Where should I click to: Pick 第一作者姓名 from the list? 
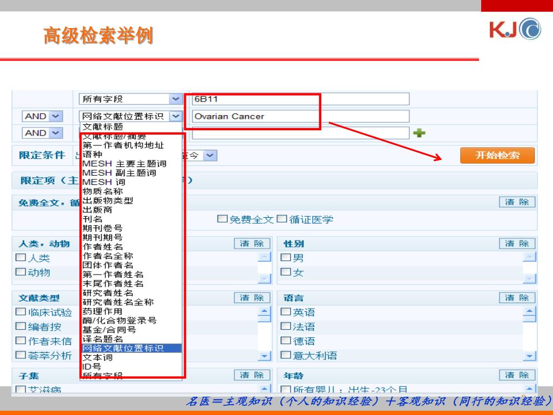pos(113,274)
